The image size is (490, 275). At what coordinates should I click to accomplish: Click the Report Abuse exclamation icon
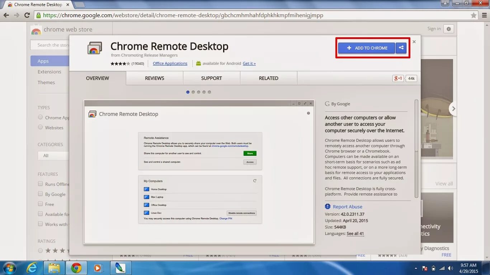[328, 207]
